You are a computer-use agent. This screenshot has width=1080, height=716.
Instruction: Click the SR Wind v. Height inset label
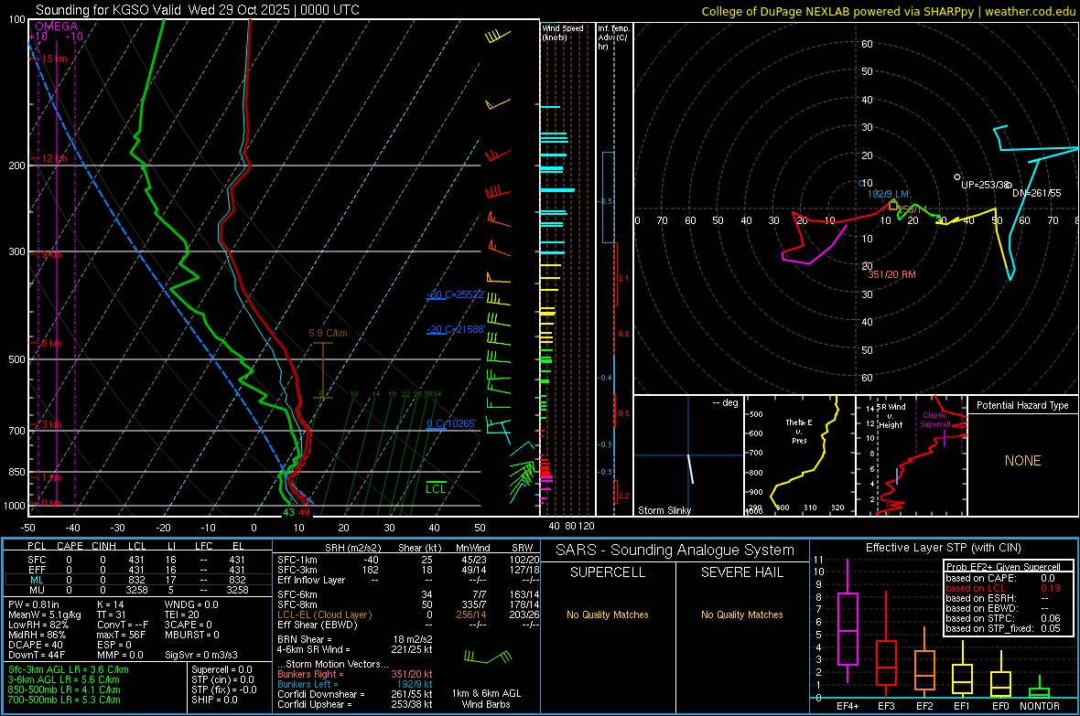[891, 416]
